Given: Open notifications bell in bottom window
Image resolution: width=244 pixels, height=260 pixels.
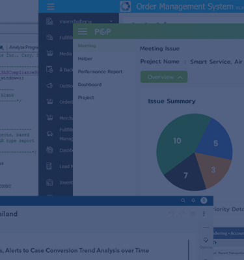Looking at the screenshot, I should pyautogui.click(x=193, y=201).
